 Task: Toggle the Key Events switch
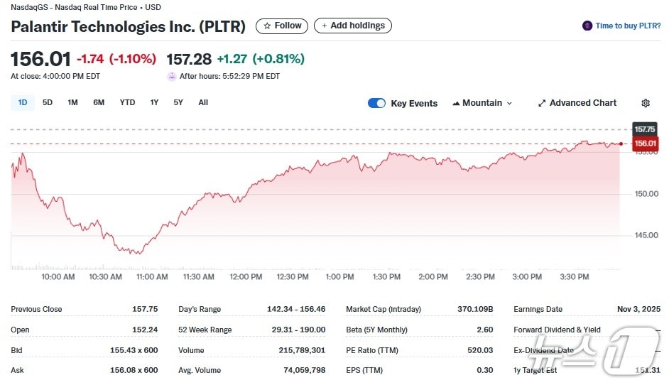coord(376,103)
